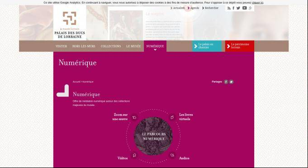Open Le palais en chantier link
This screenshot has width=308, height=168.
[x=207, y=46]
